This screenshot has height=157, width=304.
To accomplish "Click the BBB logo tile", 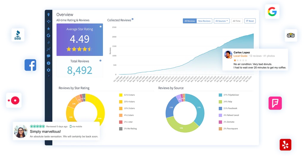I will (x=18, y=35).
